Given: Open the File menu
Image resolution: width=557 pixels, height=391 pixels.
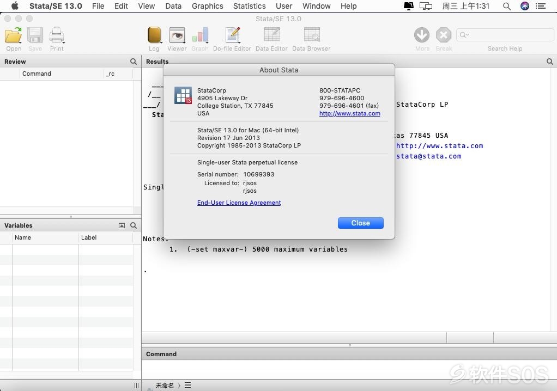Looking at the screenshot, I should click(x=98, y=6).
